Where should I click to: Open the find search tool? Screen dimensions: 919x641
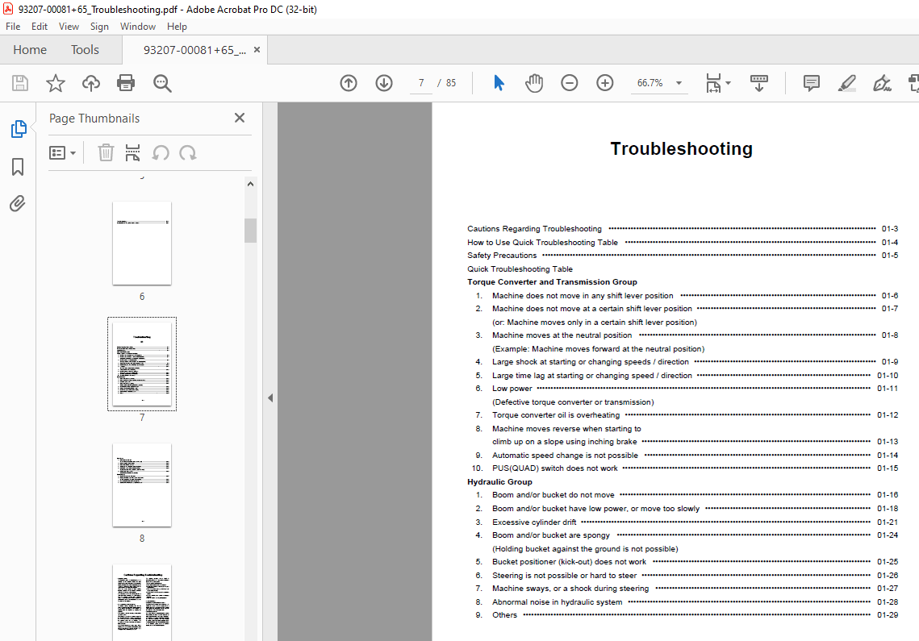pyautogui.click(x=161, y=82)
